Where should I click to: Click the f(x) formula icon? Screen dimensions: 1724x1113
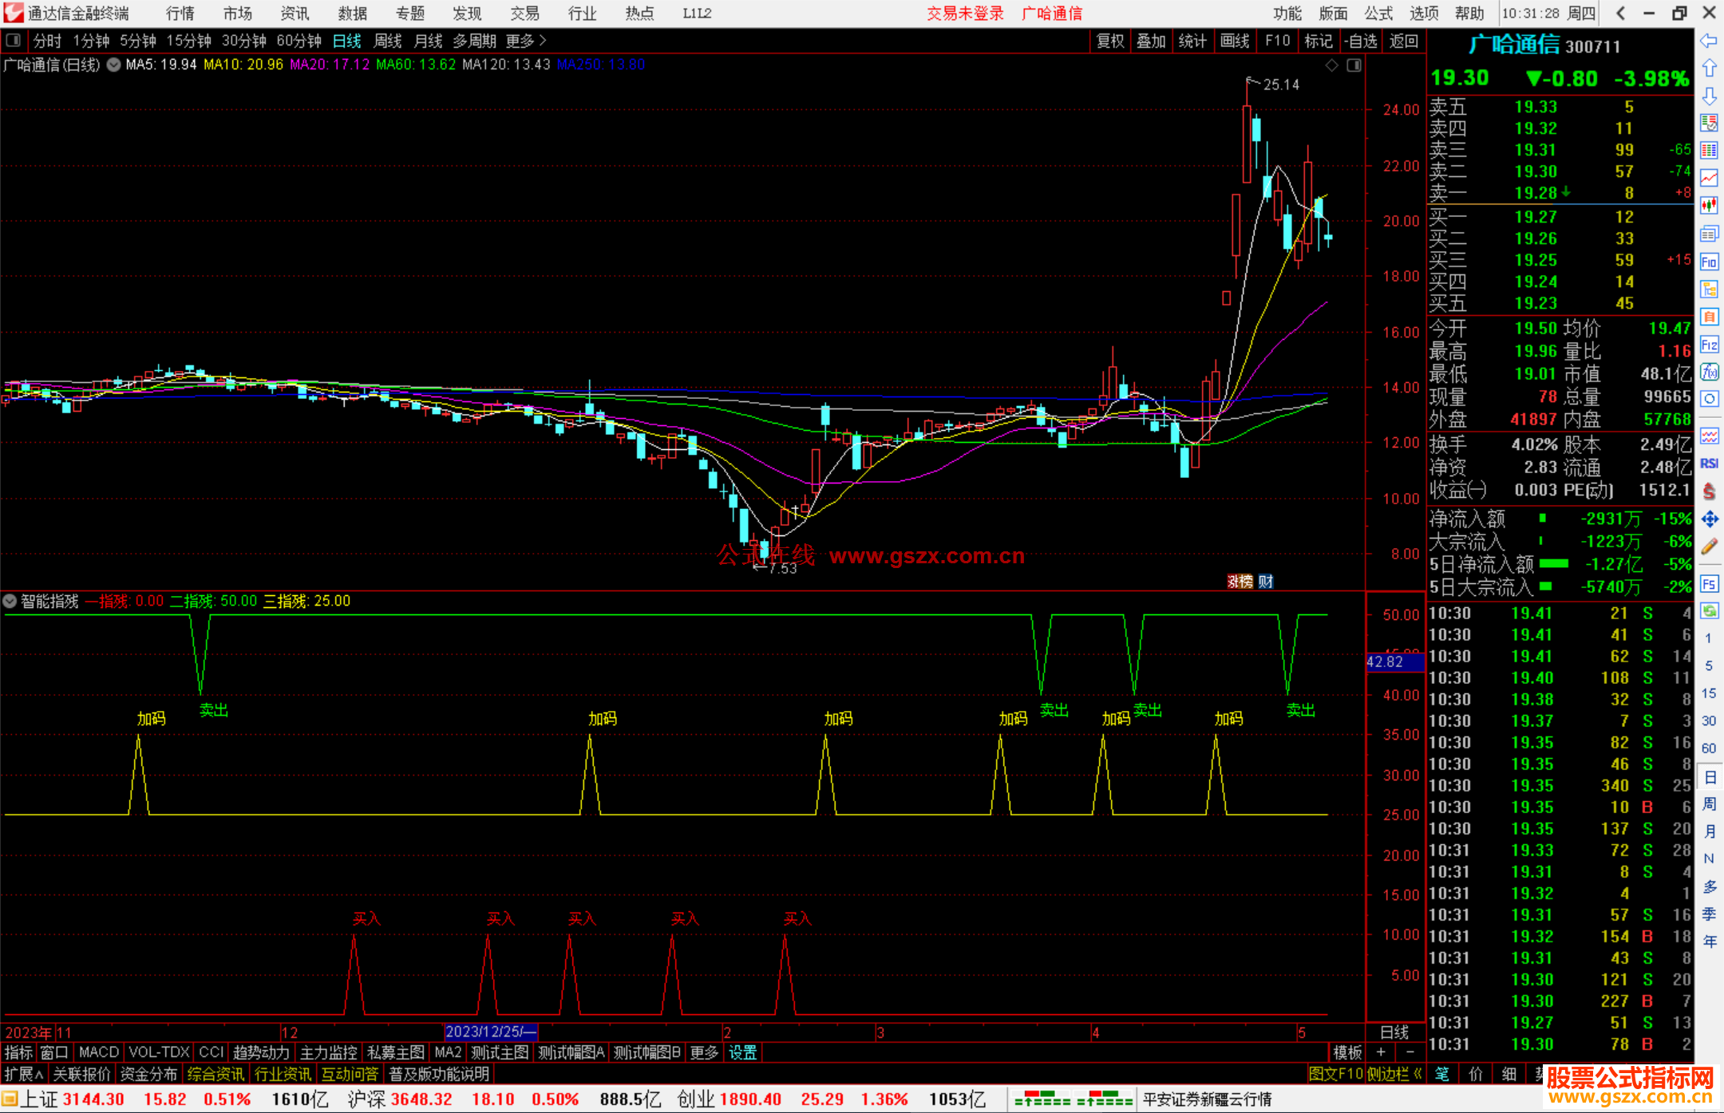pyautogui.click(x=1709, y=372)
